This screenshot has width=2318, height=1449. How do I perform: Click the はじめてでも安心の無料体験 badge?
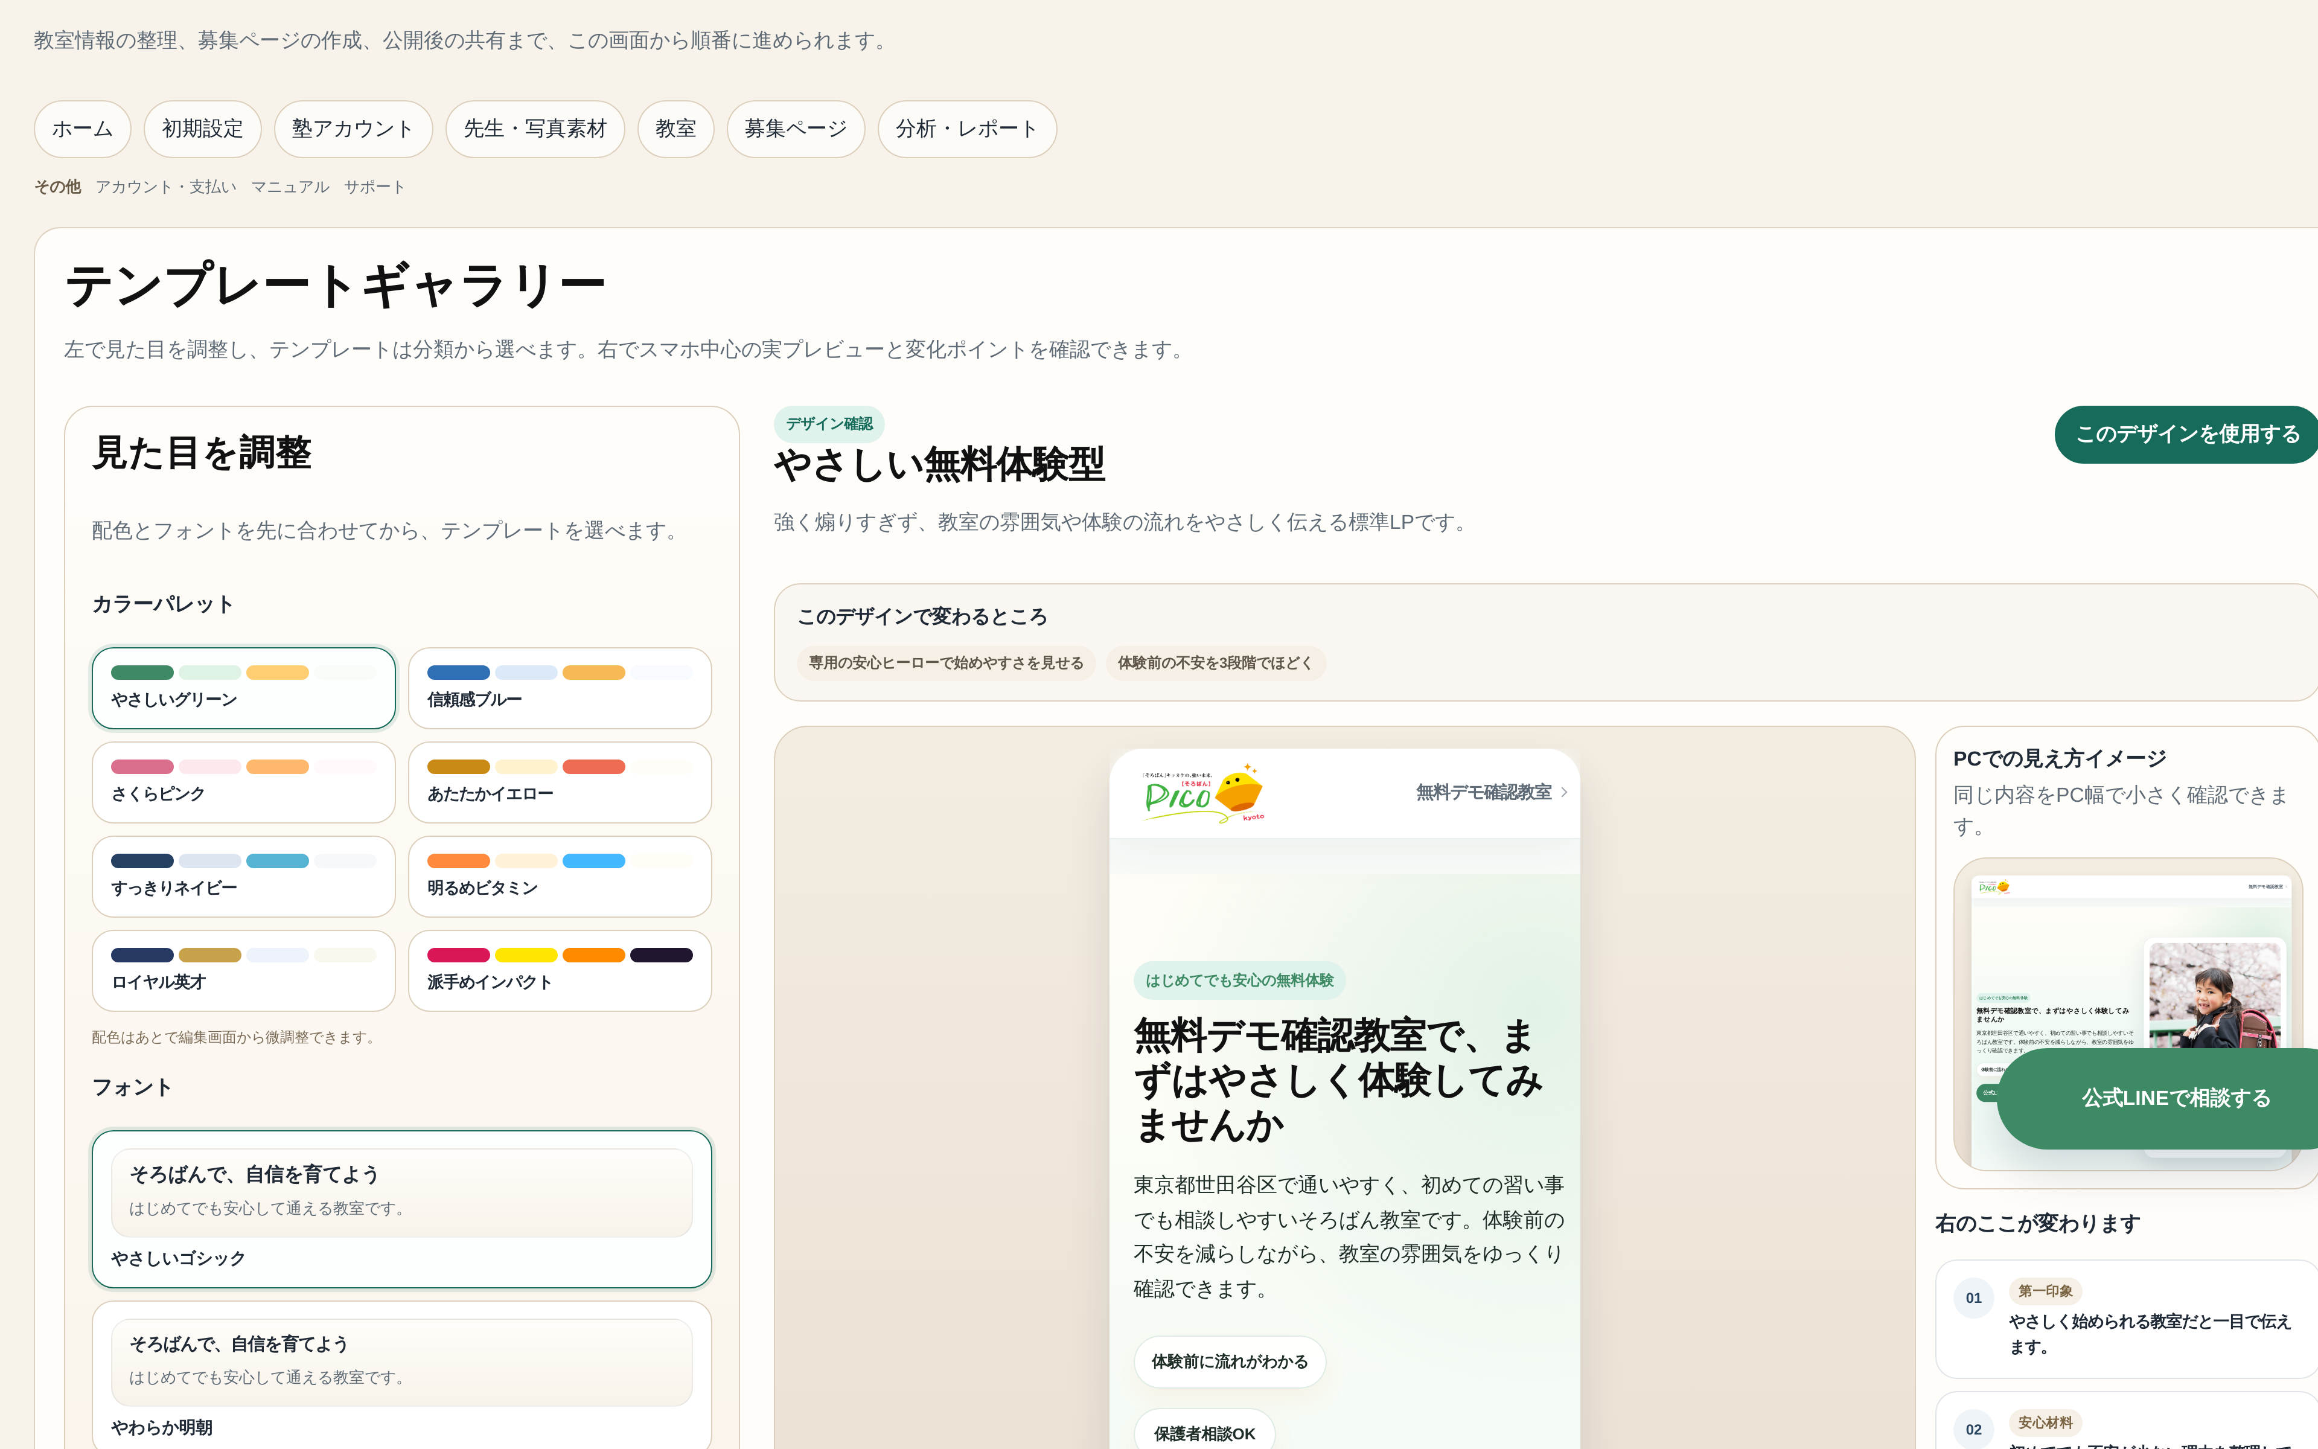click(1239, 980)
